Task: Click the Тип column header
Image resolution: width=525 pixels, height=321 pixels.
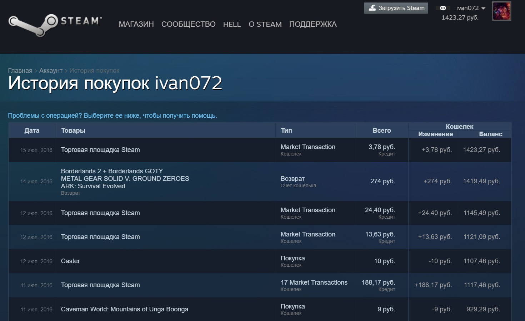Action: [286, 131]
